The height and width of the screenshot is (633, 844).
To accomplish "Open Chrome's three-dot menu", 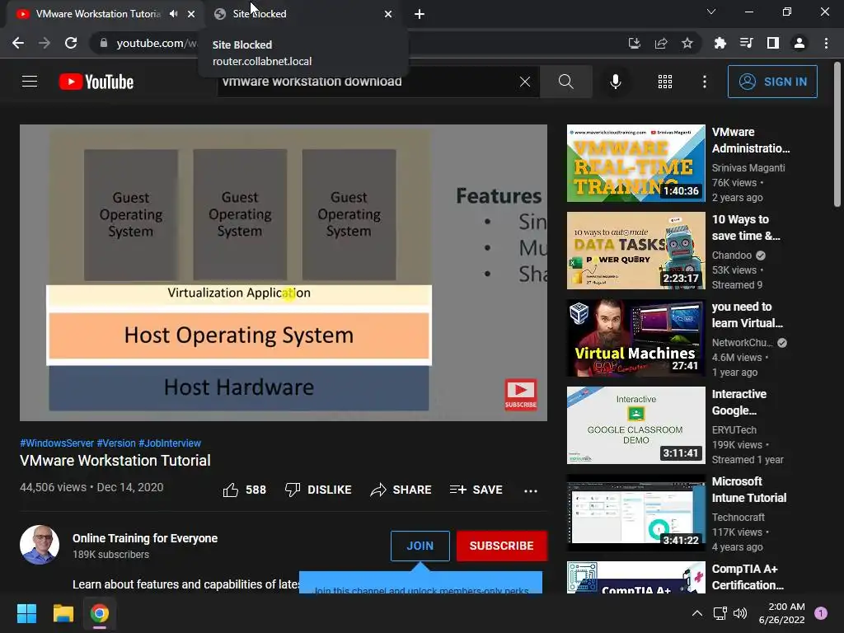I will [826, 43].
